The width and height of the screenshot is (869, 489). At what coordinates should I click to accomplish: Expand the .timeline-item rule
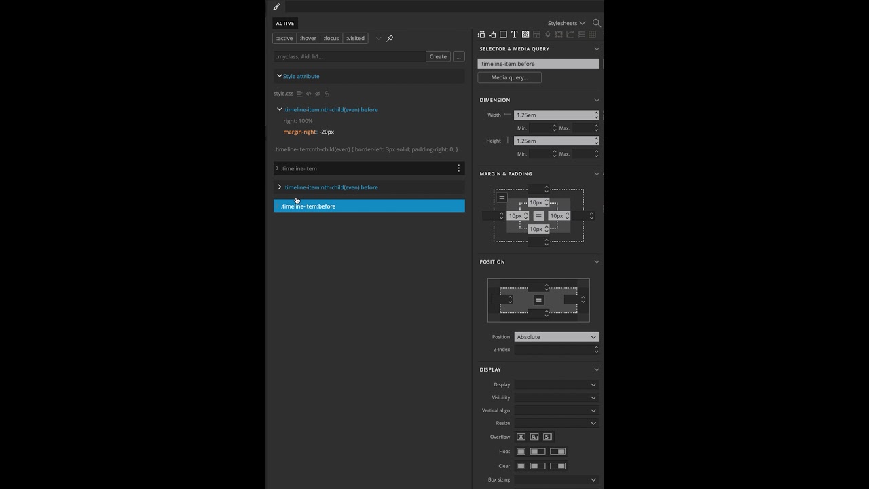pos(277,168)
